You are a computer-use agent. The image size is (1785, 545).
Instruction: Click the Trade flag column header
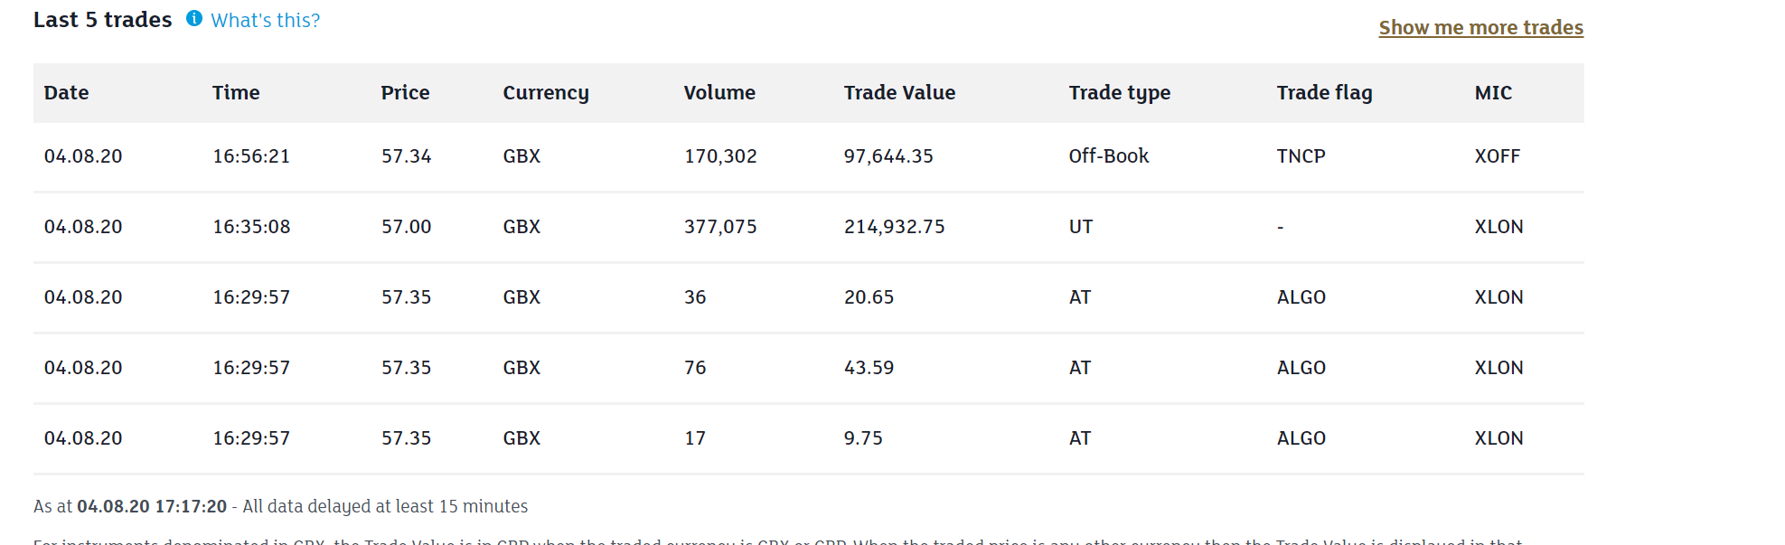coord(1324,93)
